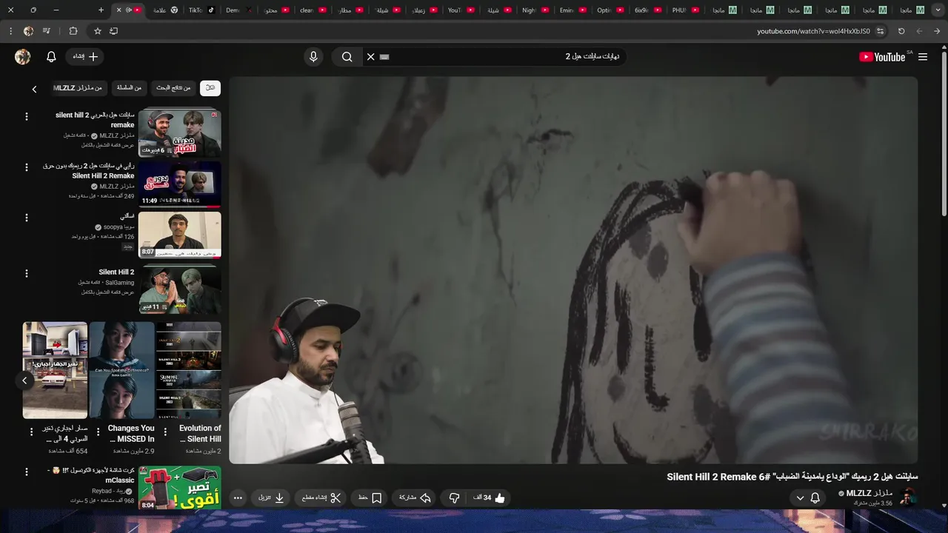Bookmark page with star icon
948x533 pixels.
coord(97,31)
